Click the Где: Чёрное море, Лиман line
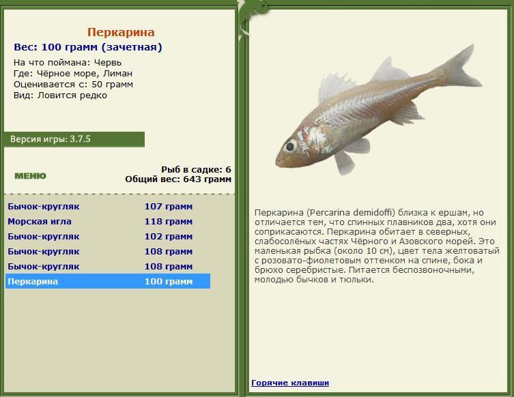 pyautogui.click(x=73, y=74)
